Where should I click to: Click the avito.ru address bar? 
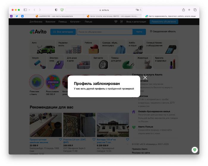pos(104,10)
